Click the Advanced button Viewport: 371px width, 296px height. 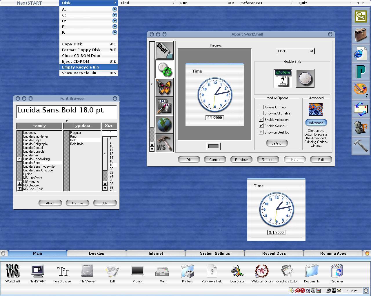point(316,123)
